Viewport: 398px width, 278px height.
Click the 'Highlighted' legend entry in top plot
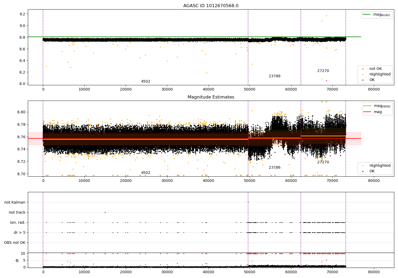tap(380, 74)
